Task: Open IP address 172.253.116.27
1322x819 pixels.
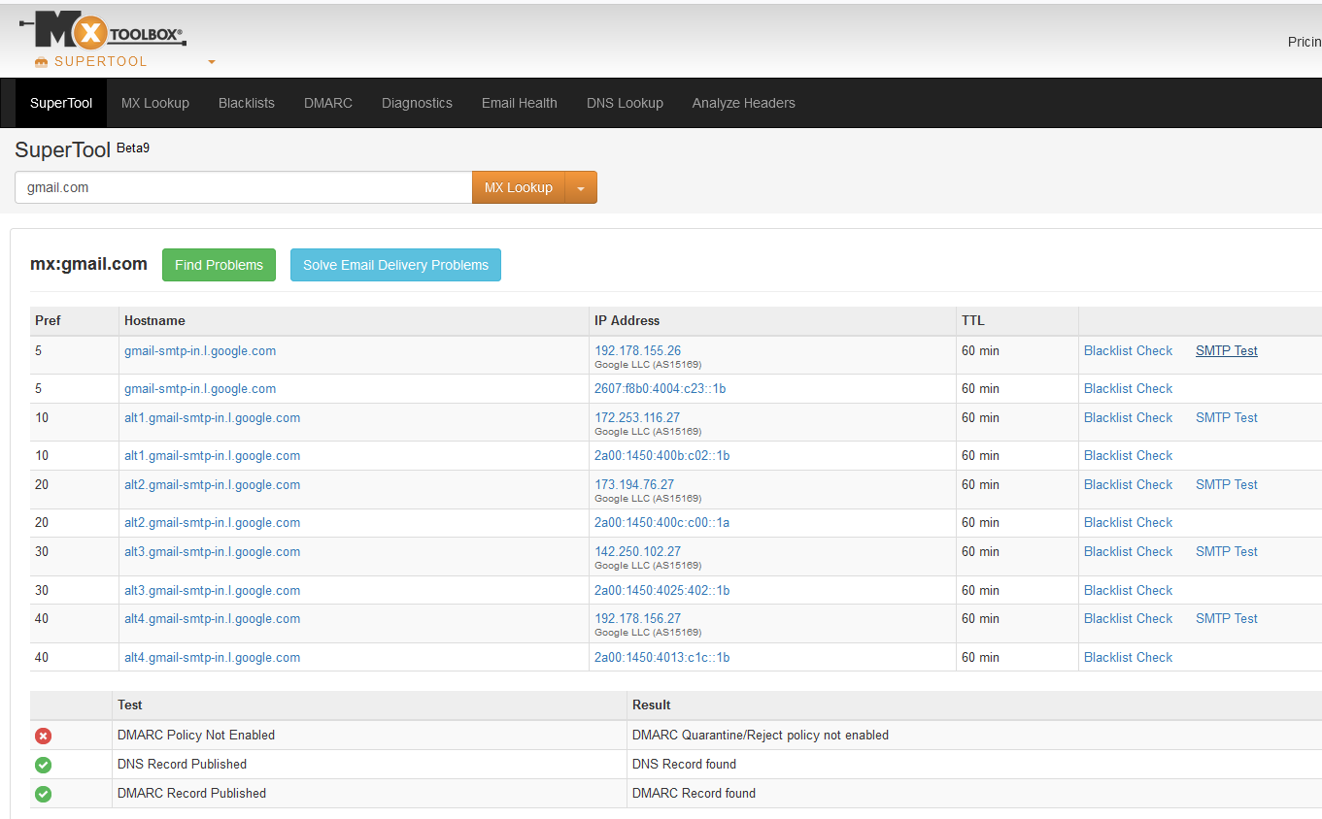Action: point(638,418)
